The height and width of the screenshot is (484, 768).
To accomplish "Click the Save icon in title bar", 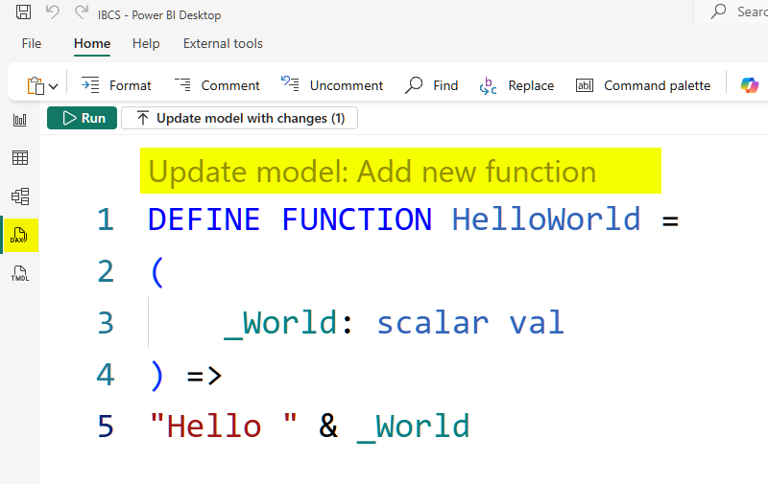I will click(22, 14).
